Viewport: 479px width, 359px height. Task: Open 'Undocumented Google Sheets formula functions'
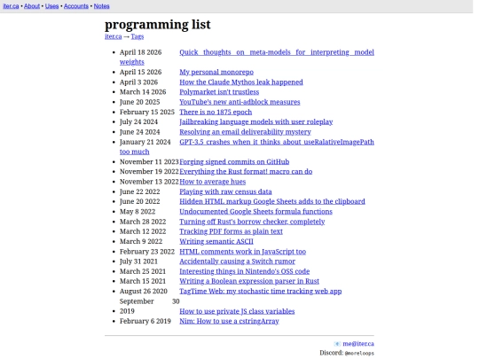coord(255,212)
